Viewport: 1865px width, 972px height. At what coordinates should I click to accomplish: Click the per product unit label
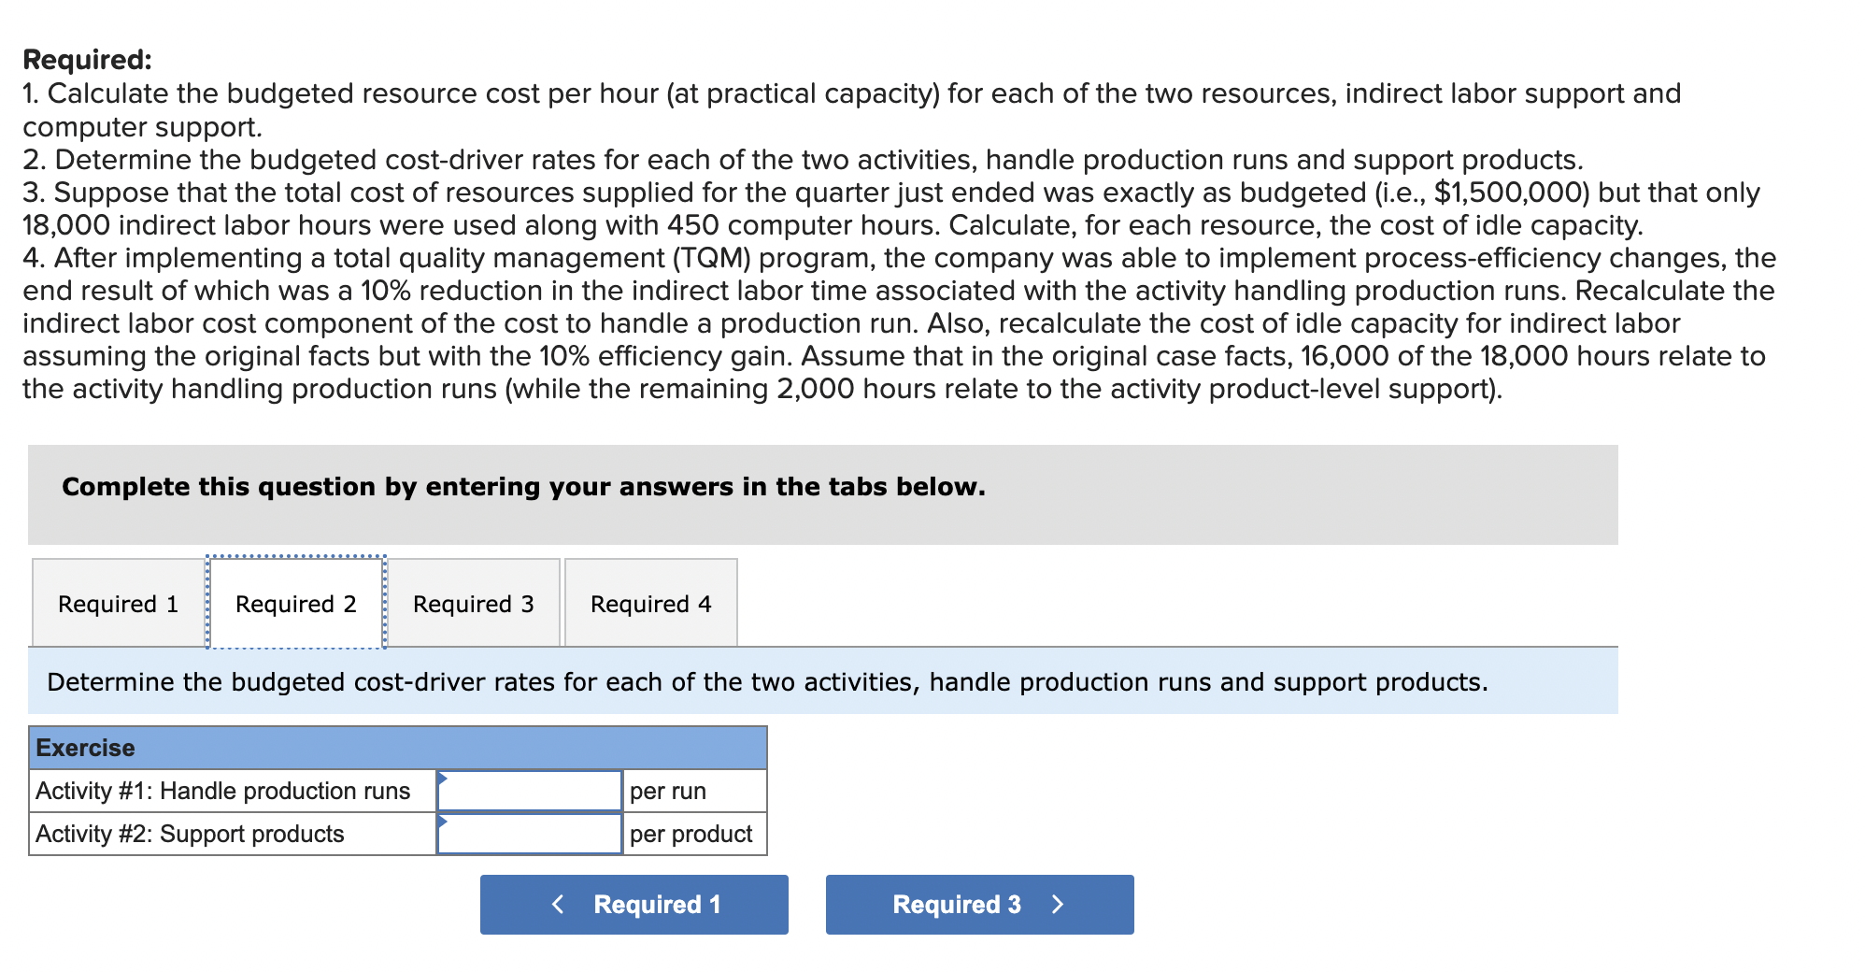pyautogui.click(x=690, y=833)
